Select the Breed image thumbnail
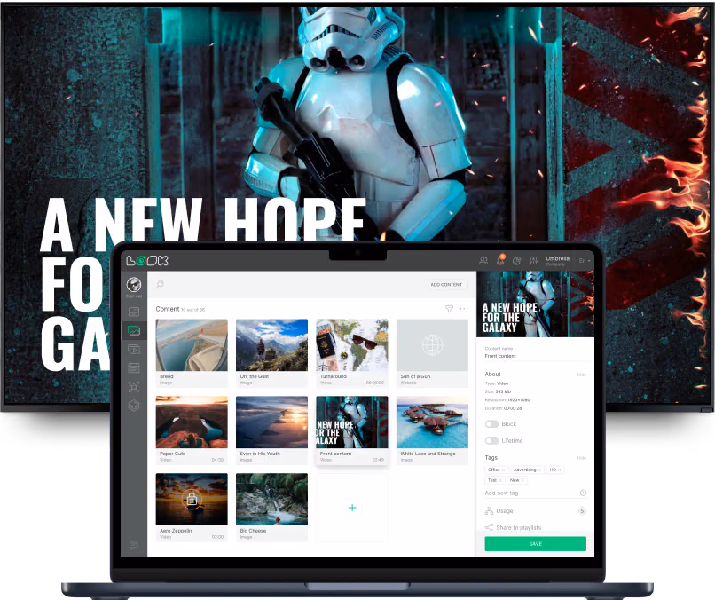Screen dimensions: 715x600 [192, 345]
